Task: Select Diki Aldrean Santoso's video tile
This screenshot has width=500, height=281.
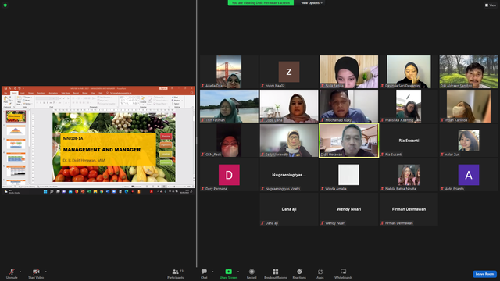Action: point(469,72)
